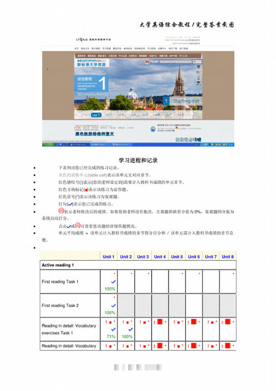Viewport: 276px width, 391px height.
Task: Open the Unit 3 column header link in the table
Action: 143,257
